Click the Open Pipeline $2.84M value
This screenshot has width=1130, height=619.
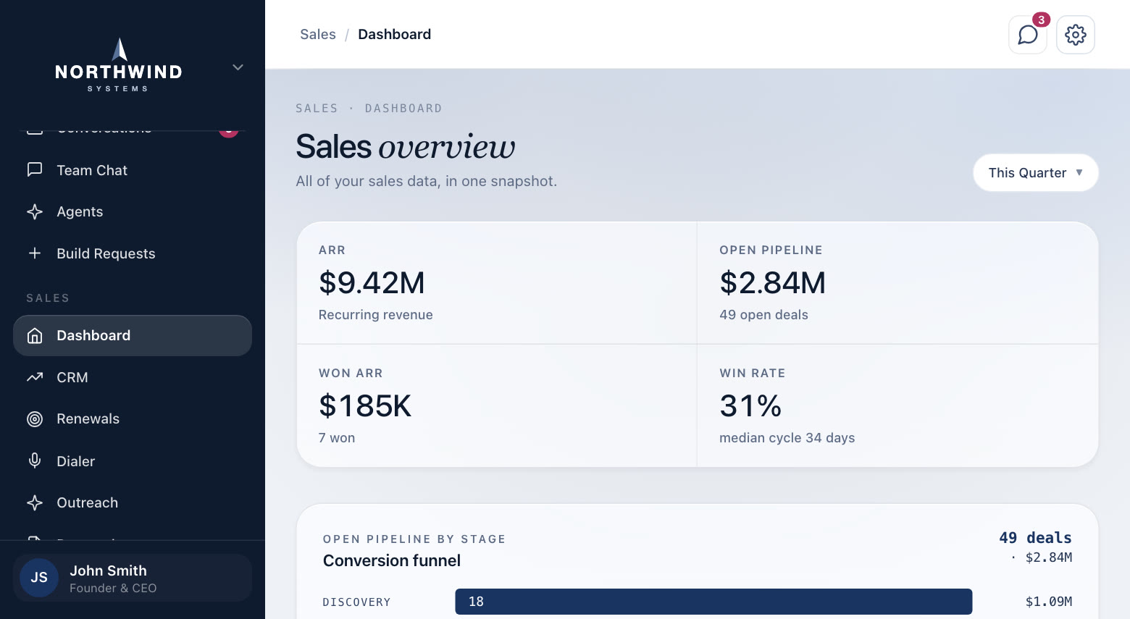click(772, 283)
